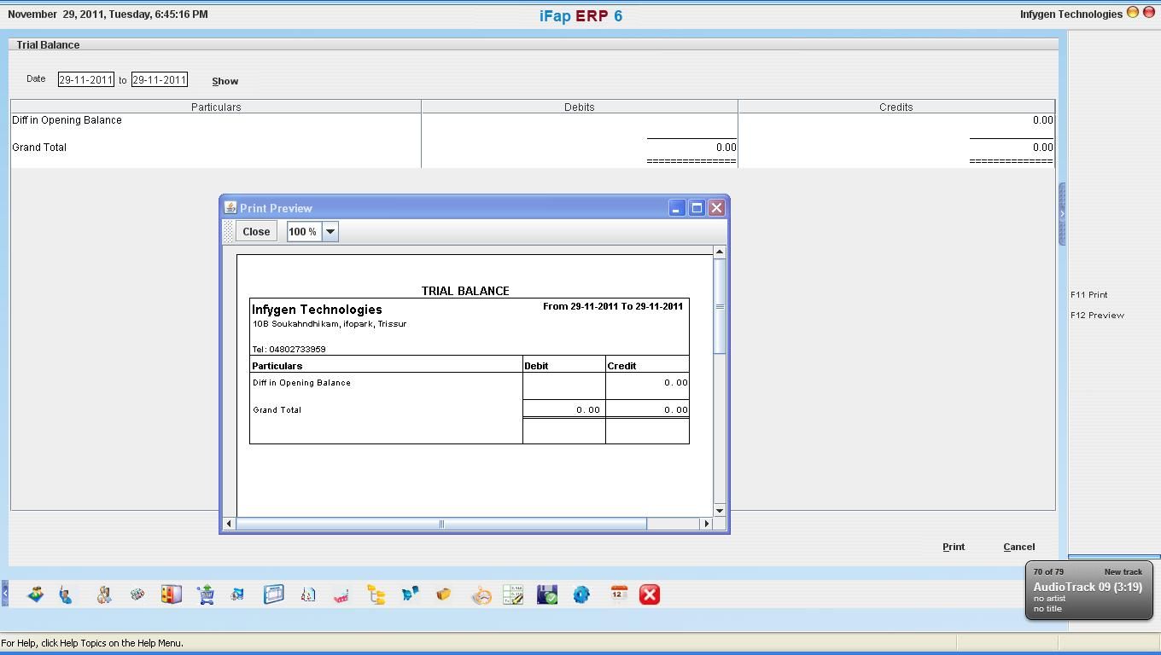Click the folder tree hierarchy icon
Screen dimensions: 1161x655
click(x=376, y=594)
